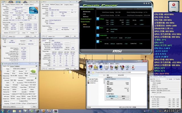The image size is (182, 113).
Task: Open the Wizard icon in WinRAR toolbar
Action: coord(122,67)
